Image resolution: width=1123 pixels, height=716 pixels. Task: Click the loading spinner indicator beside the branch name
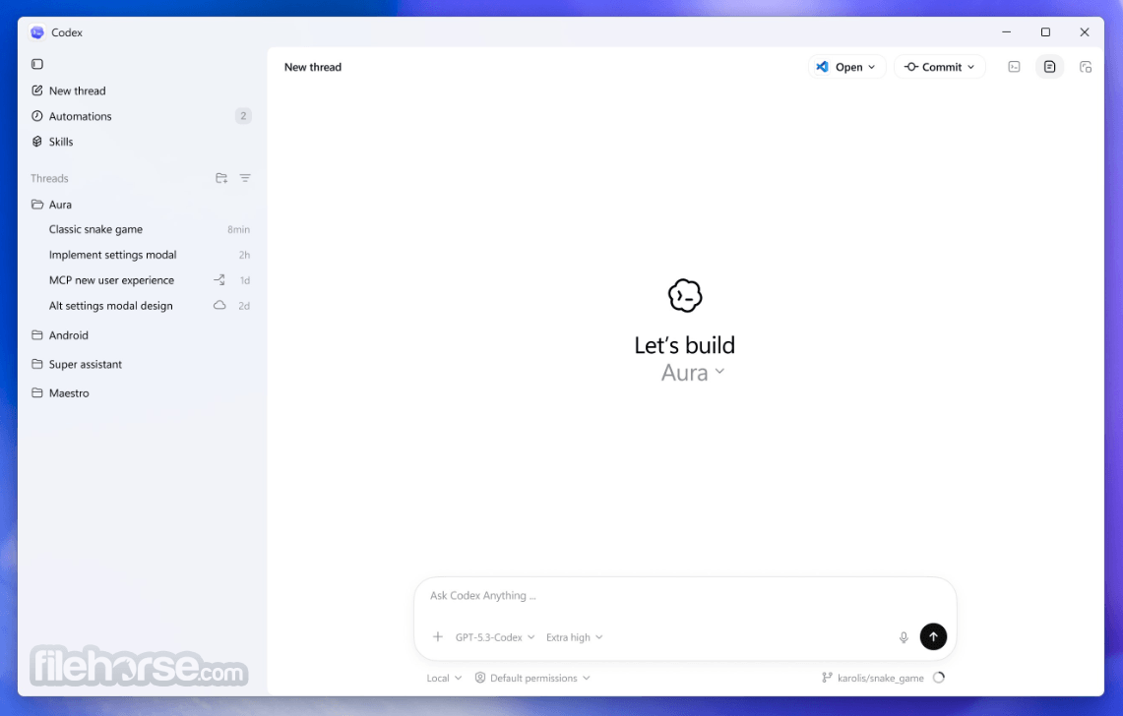(x=939, y=678)
